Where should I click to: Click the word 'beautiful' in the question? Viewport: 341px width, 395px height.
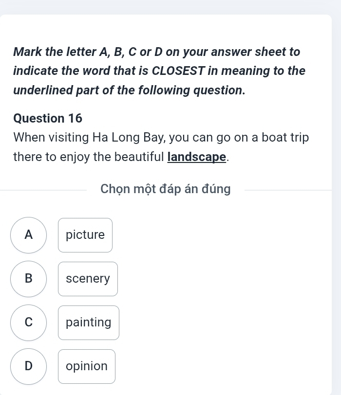pyautogui.click(x=139, y=157)
